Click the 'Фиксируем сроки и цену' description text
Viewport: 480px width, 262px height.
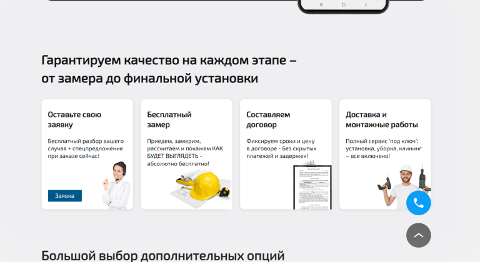click(281, 148)
